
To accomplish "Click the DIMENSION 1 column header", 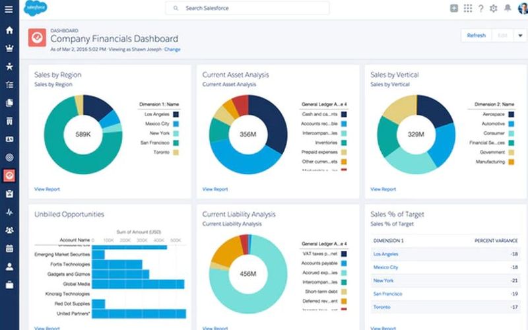I will coord(388,241).
